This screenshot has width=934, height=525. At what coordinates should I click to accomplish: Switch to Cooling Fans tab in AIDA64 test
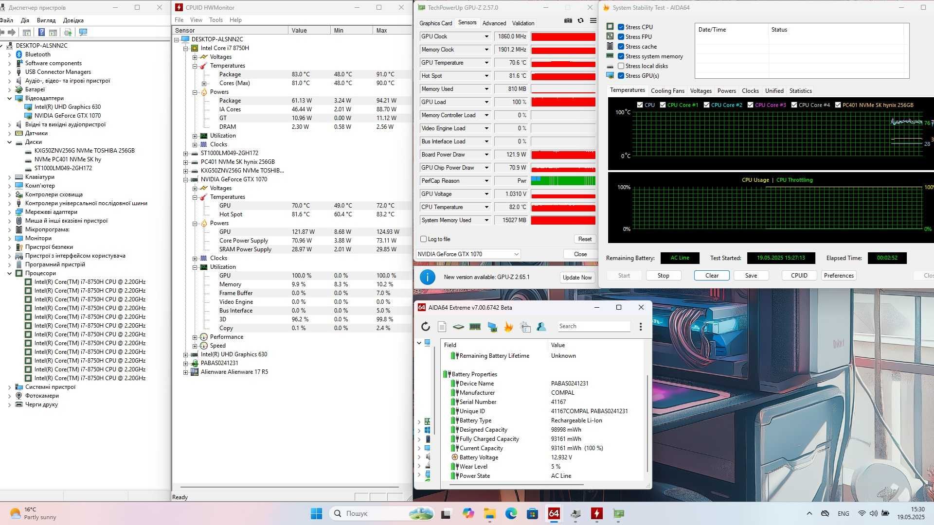667,91
